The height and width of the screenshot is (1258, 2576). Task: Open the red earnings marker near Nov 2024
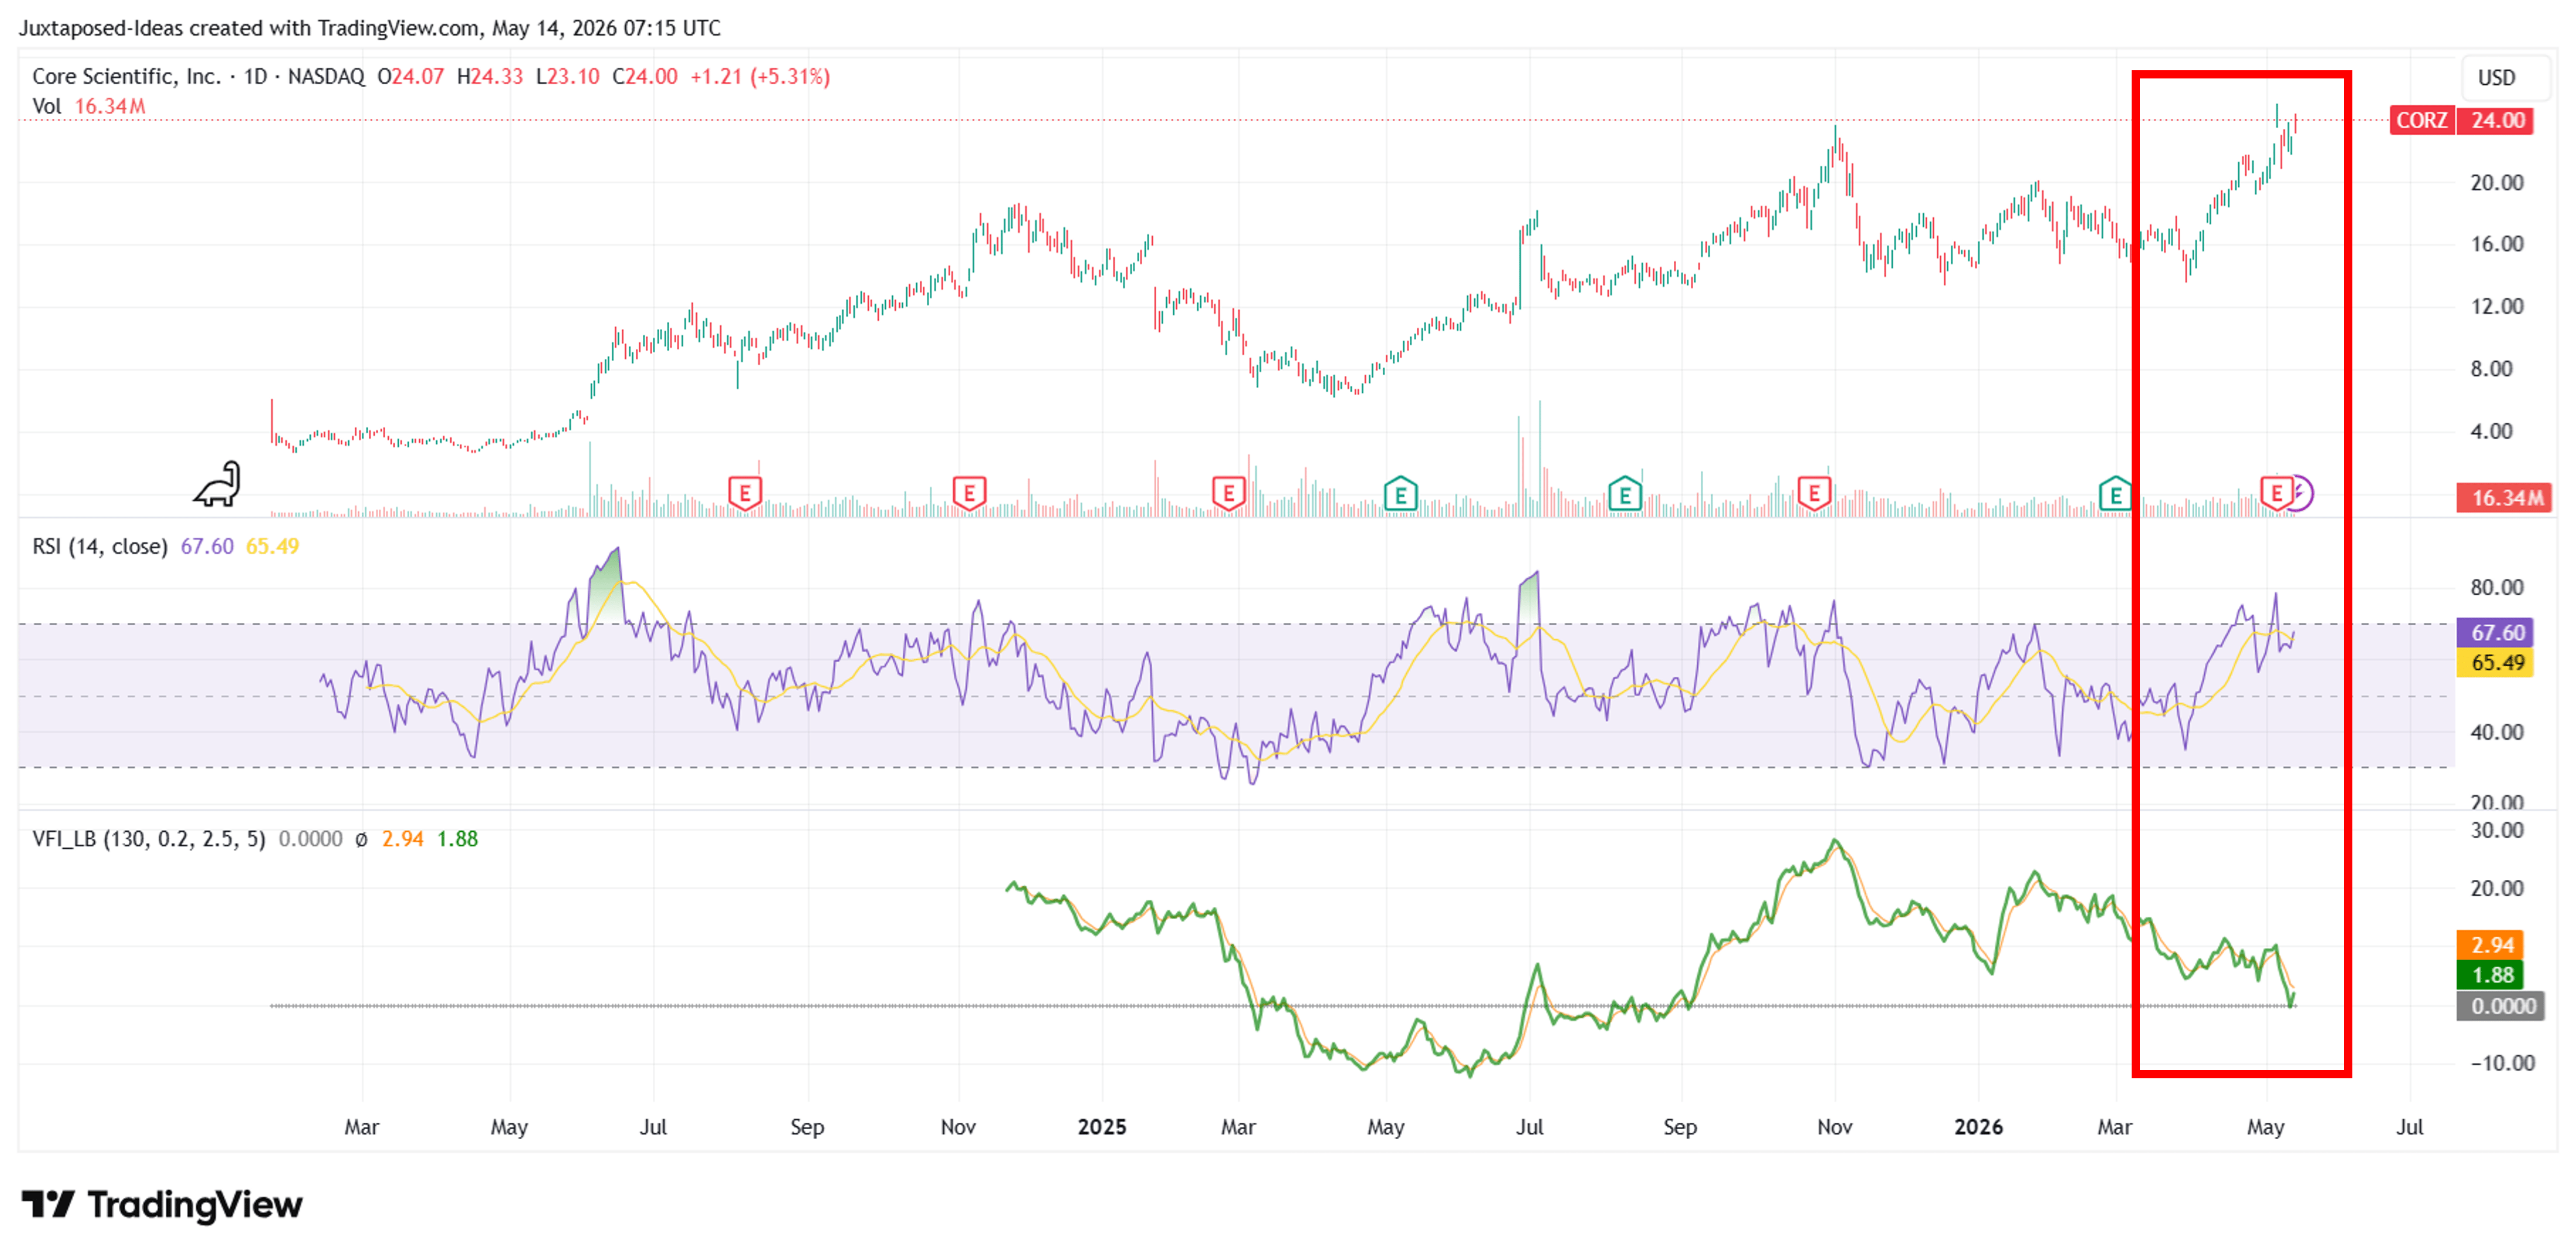point(969,493)
